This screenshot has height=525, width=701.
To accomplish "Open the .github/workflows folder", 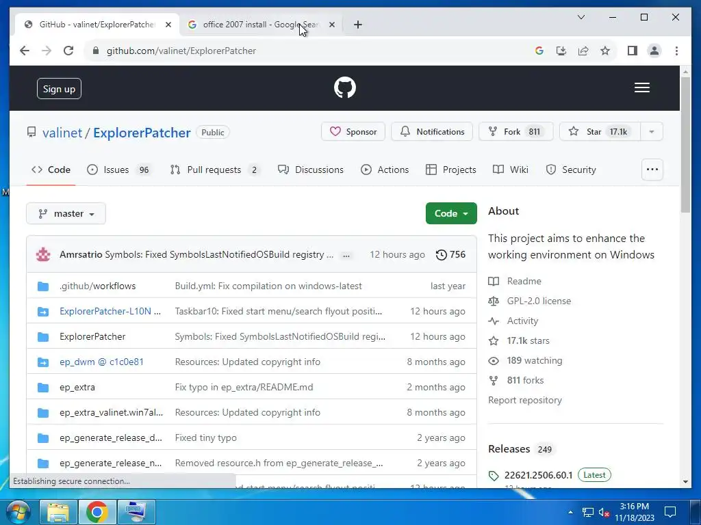I will tap(97, 286).
